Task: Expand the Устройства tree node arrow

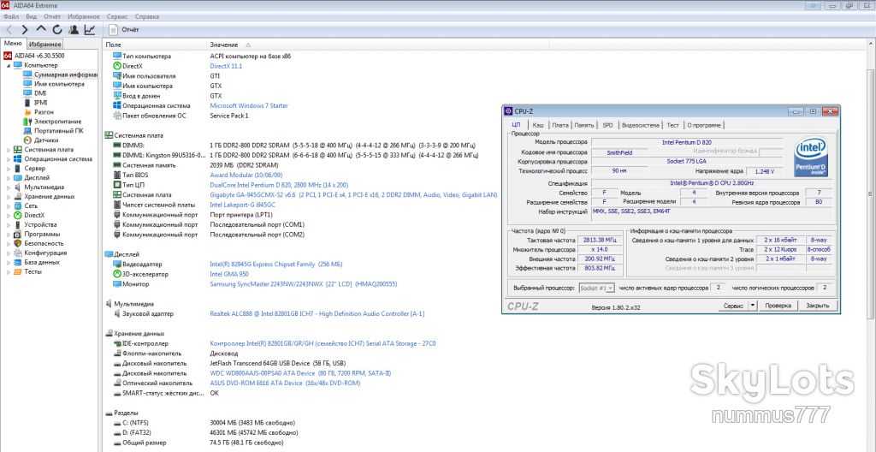Action: [9, 224]
